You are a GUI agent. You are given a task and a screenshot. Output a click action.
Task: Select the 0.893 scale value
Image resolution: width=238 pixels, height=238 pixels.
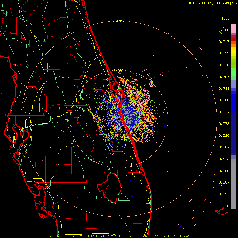[224, 53]
